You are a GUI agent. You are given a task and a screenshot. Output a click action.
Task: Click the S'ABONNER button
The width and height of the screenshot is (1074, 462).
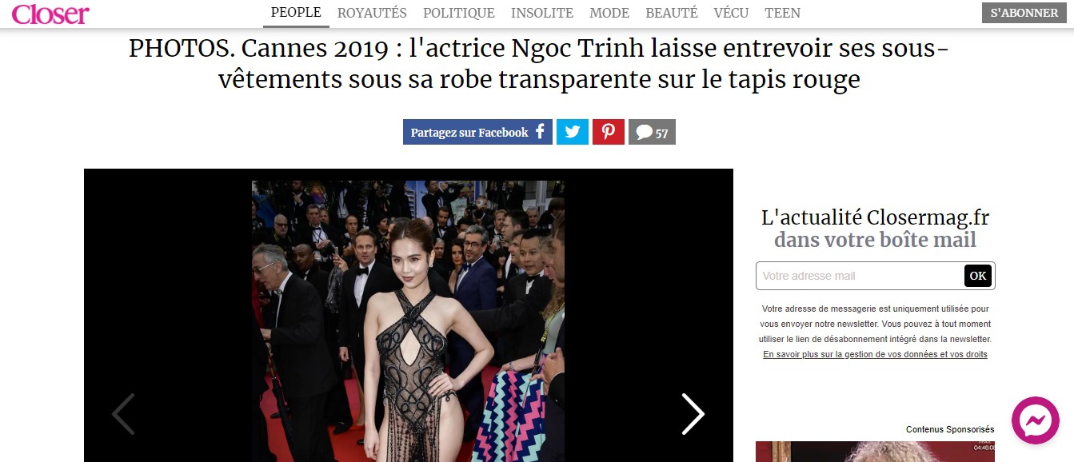coord(1024,13)
